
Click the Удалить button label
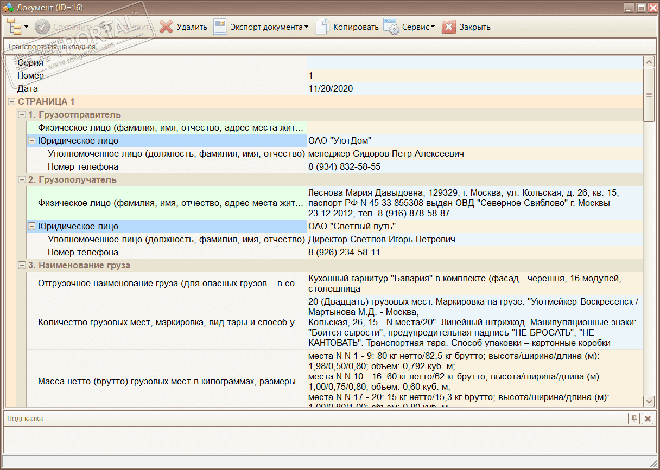pos(192,27)
